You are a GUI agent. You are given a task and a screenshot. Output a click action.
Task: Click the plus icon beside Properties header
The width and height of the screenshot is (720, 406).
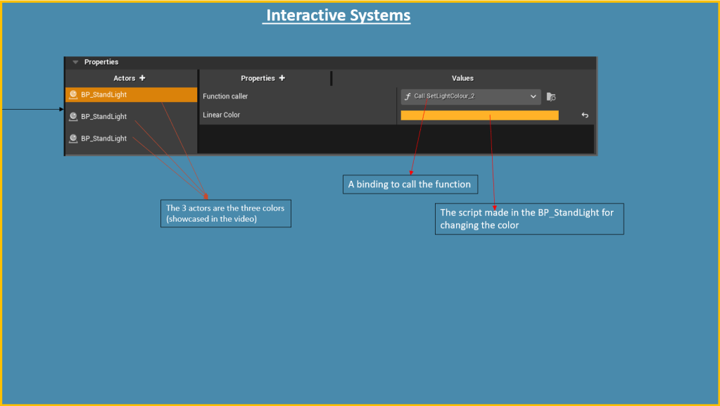(282, 78)
